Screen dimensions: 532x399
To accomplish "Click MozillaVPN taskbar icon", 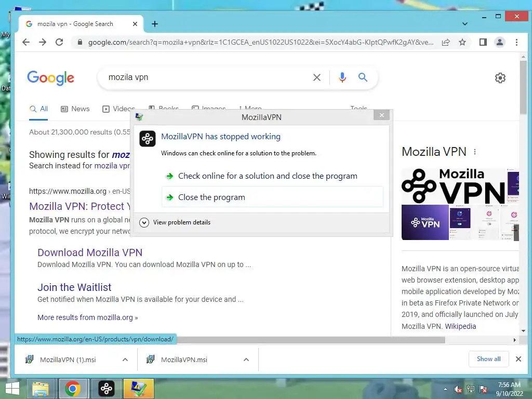I will (x=106, y=389).
